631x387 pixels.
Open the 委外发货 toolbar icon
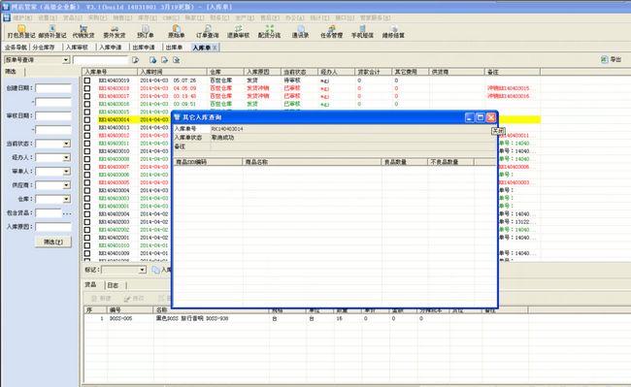click(115, 31)
